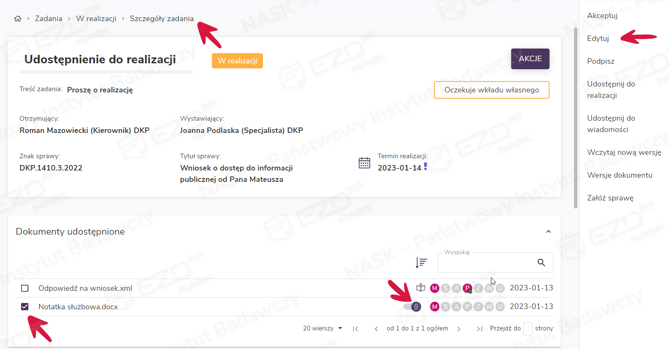Click the reading book icon for Odpowiedź na wniosek.xml
This screenshot has width=669, height=349.
coord(420,288)
